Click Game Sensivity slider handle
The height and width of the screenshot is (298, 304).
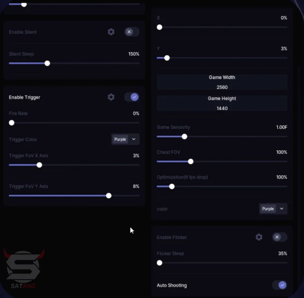[x=184, y=136]
